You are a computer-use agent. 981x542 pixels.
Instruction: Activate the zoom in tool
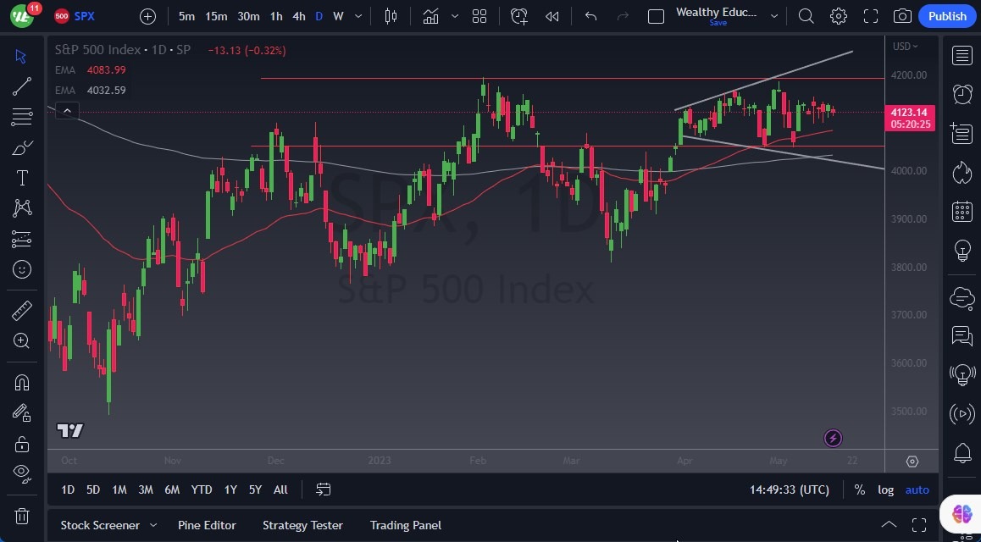point(21,340)
